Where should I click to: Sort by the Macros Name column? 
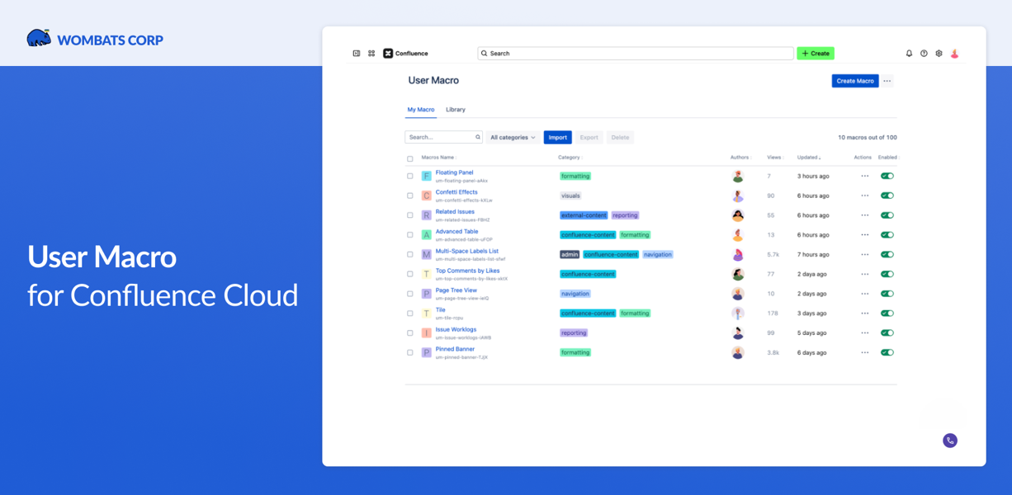[x=439, y=158]
